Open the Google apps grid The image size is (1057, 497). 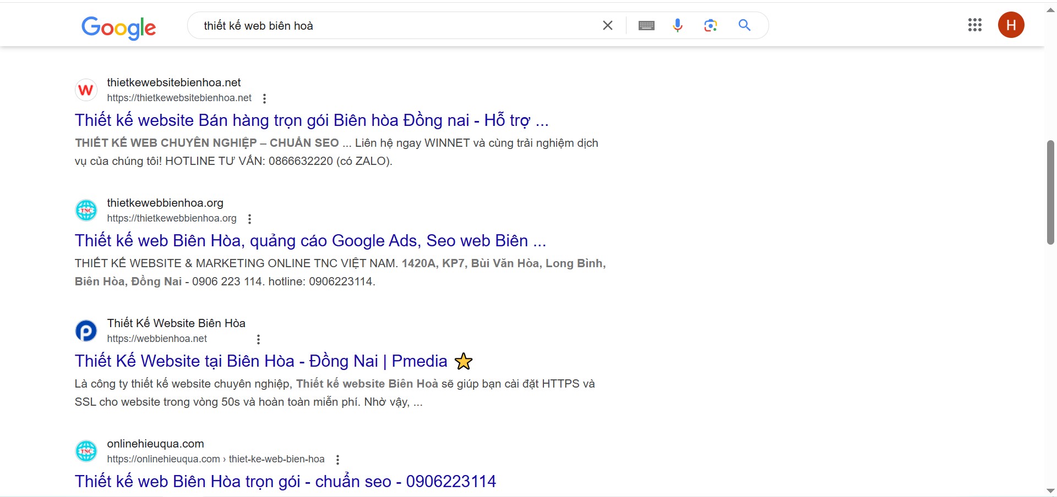click(975, 25)
